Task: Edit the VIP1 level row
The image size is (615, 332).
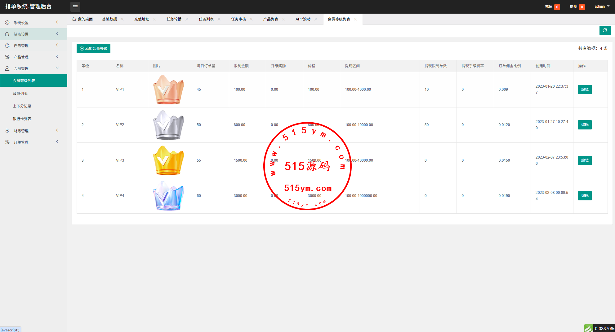Action: click(x=585, y=90)
